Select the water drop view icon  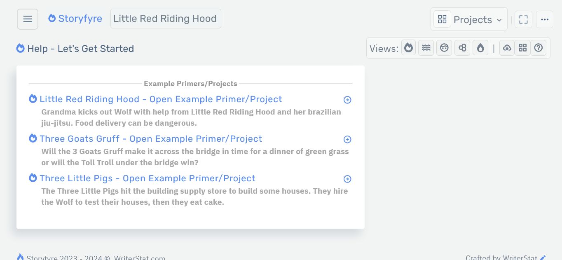pyautogui.click(x=480, y=47)
